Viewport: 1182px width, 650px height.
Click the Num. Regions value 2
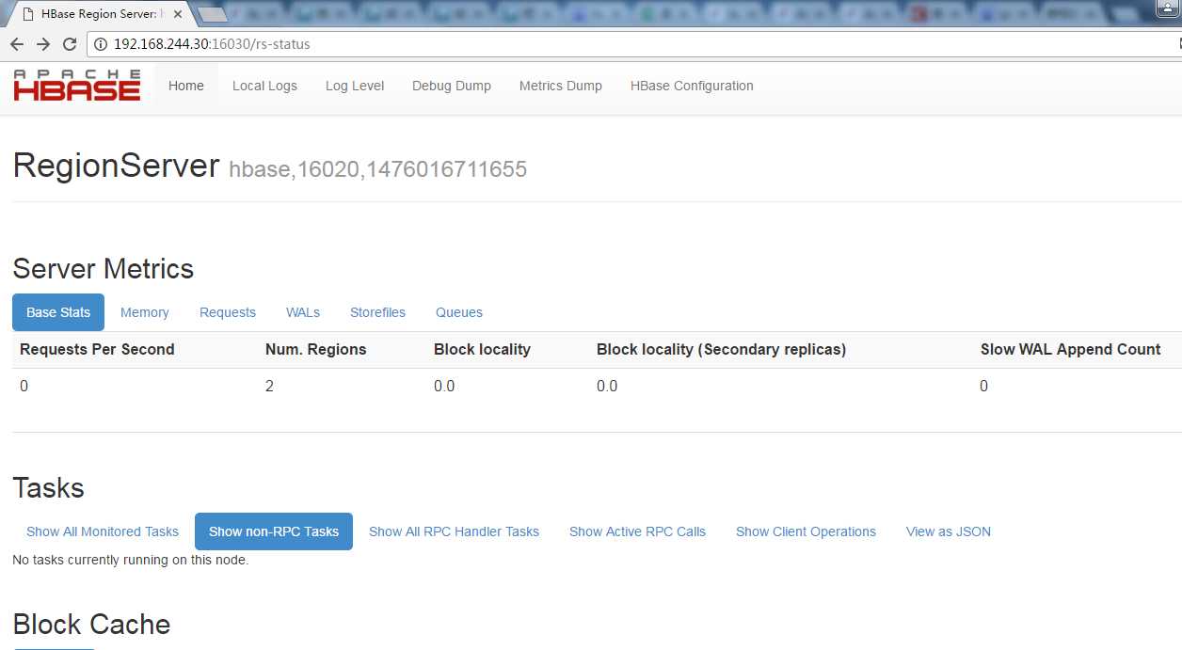(x=269, y=386)
